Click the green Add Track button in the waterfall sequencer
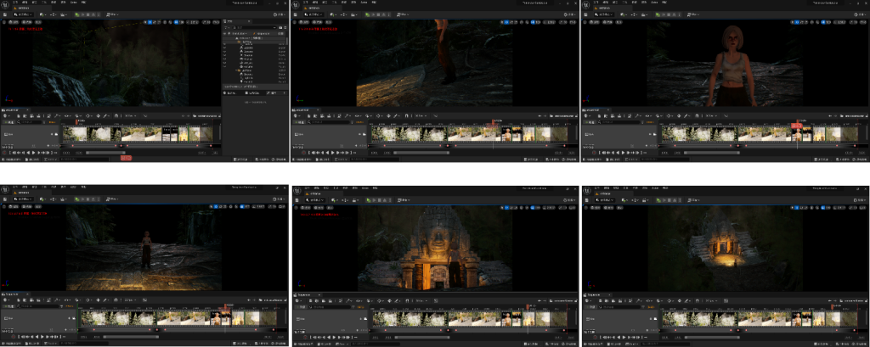870x347 pixels. pyautogui.click(x=11, y=123)
